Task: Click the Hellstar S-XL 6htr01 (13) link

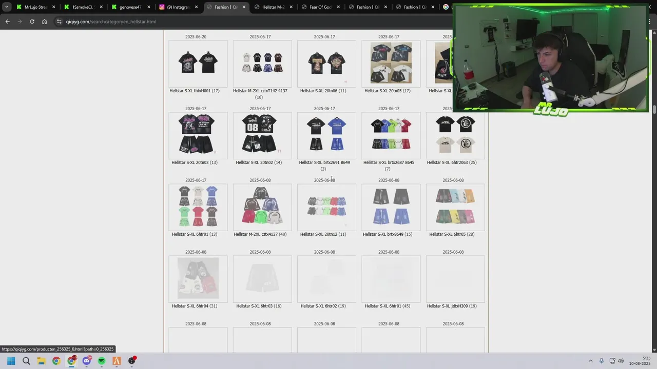Action: pyautogui.click(x=195, y=234)
